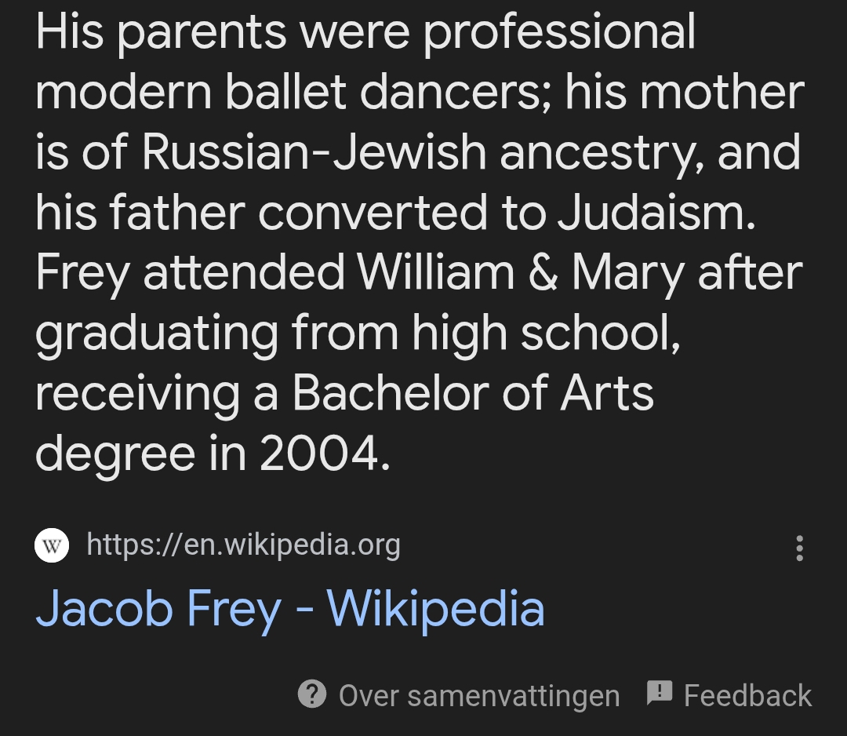Open the Over samenvattingen link

coord(478,695)
